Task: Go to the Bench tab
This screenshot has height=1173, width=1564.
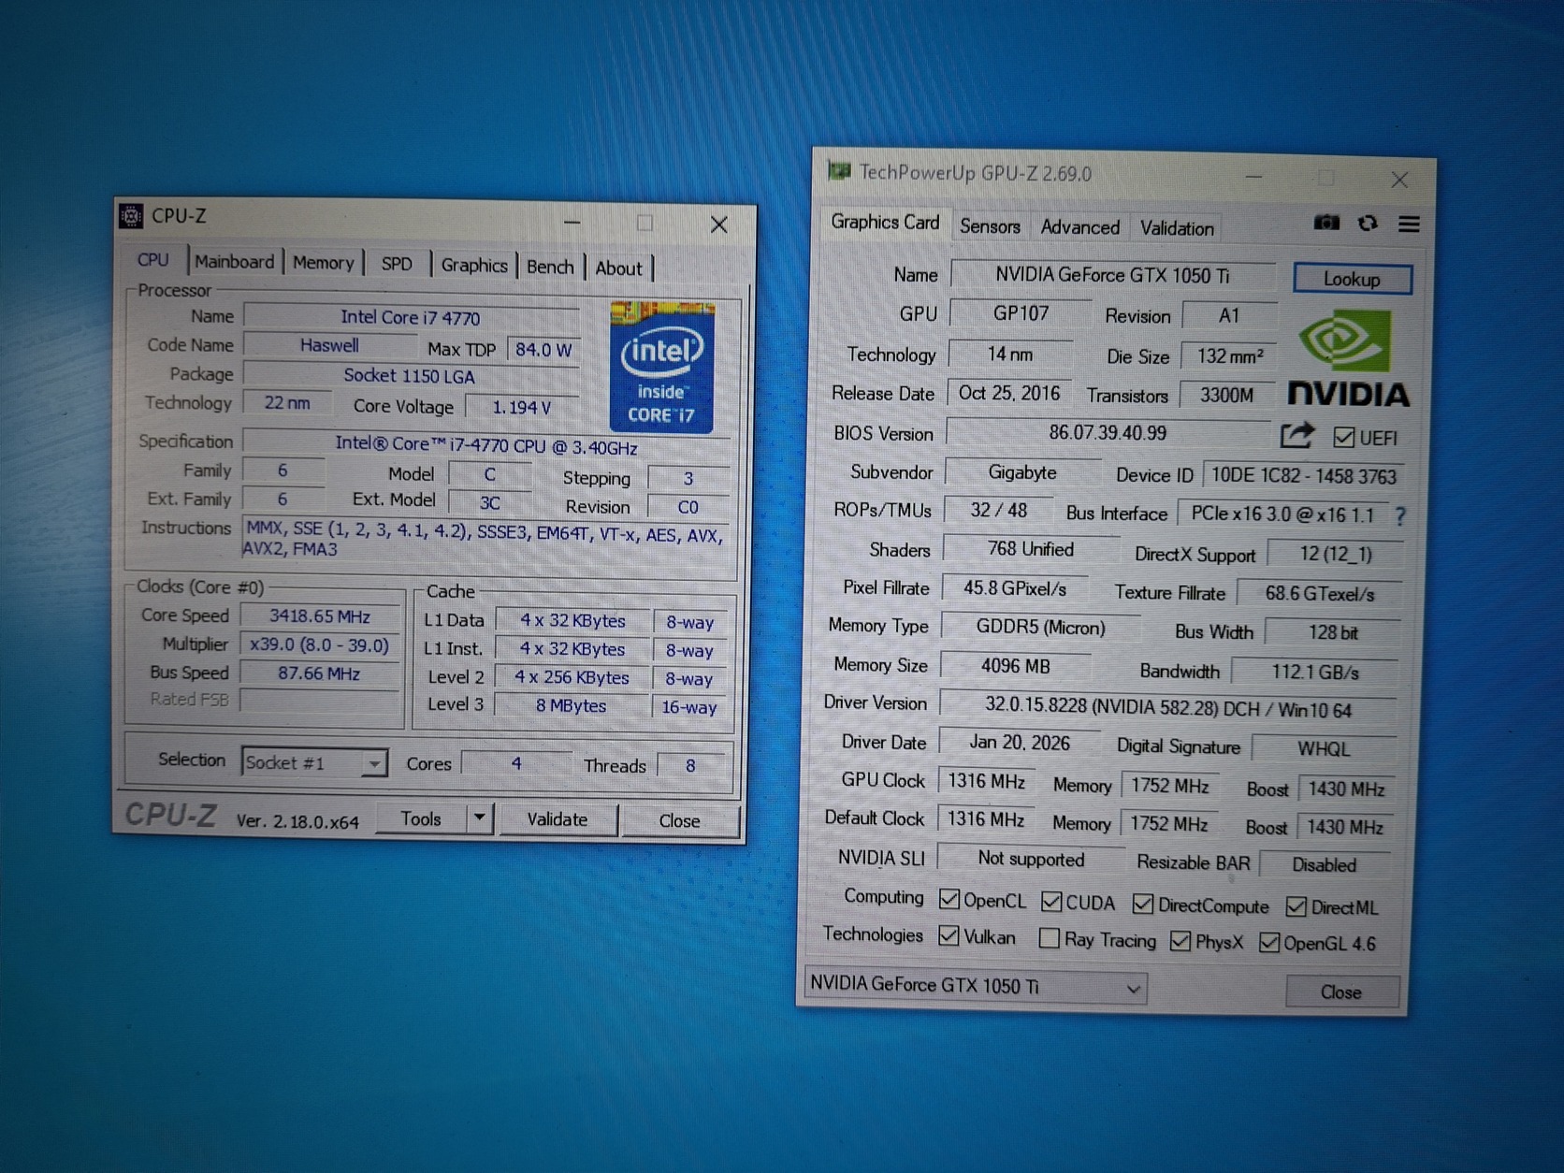Action: click(550, 267)
